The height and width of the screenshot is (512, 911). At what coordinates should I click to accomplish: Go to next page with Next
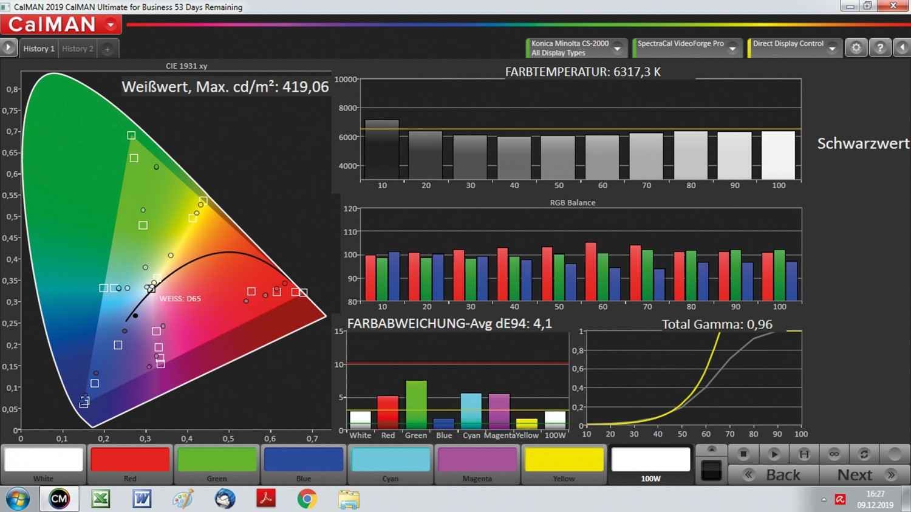pos(865,475)
